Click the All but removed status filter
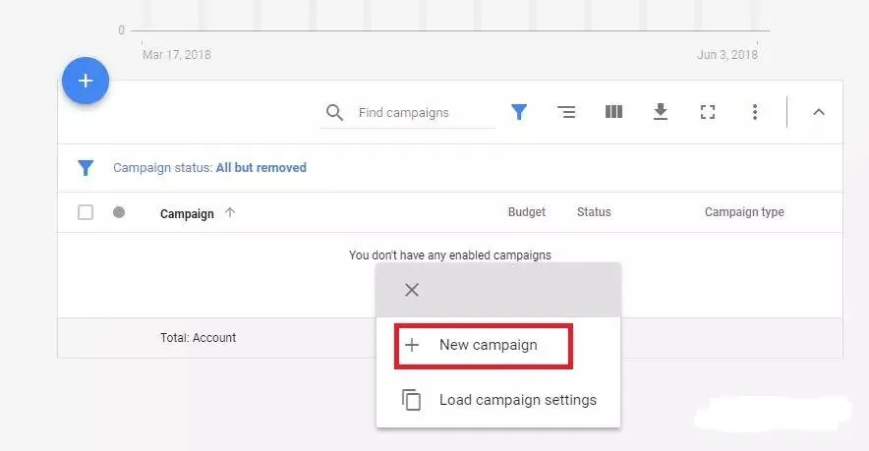 click(261, 168)
